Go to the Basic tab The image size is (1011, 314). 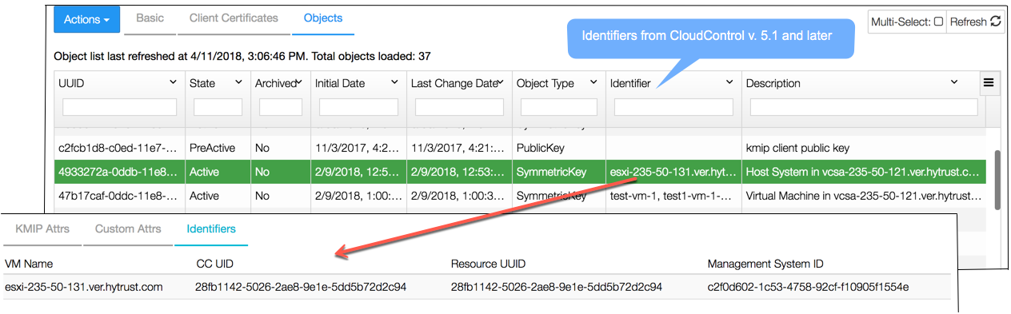[150, 18]
